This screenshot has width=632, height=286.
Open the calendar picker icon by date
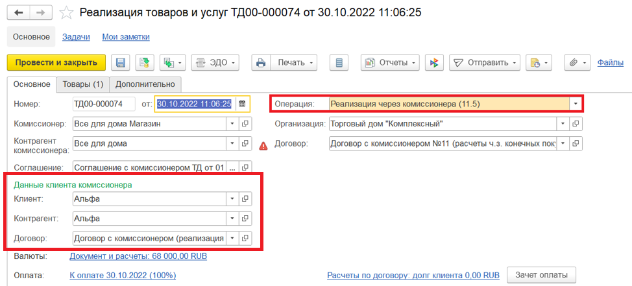tap(242, 104)
